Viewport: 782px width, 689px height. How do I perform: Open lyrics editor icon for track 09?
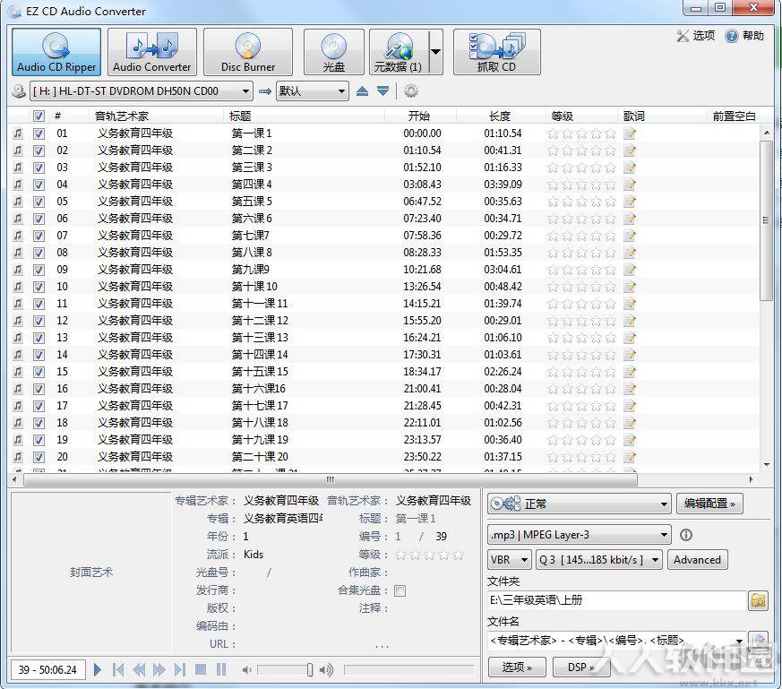(630, 270)
